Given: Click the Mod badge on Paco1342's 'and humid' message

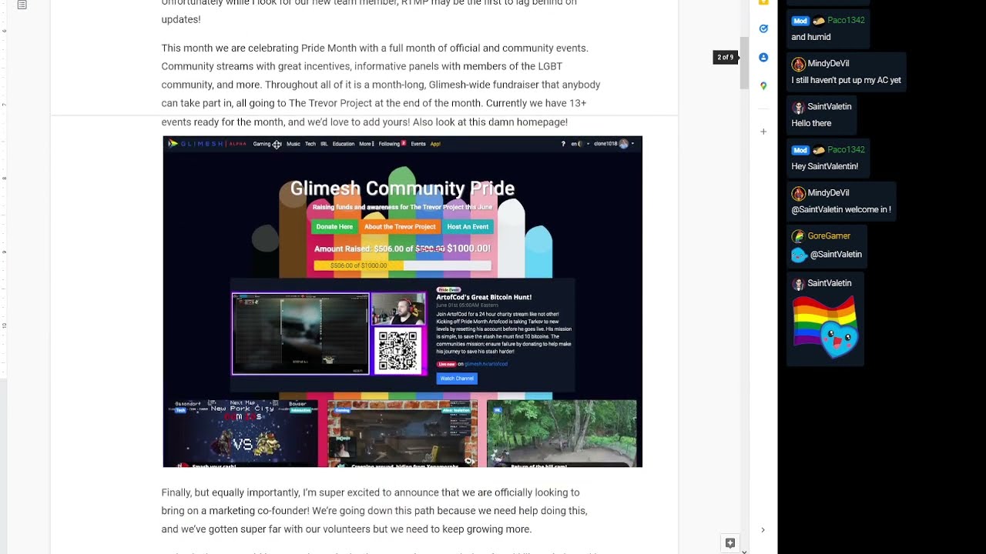Looking at the screenshot, I should click(800, 21).
